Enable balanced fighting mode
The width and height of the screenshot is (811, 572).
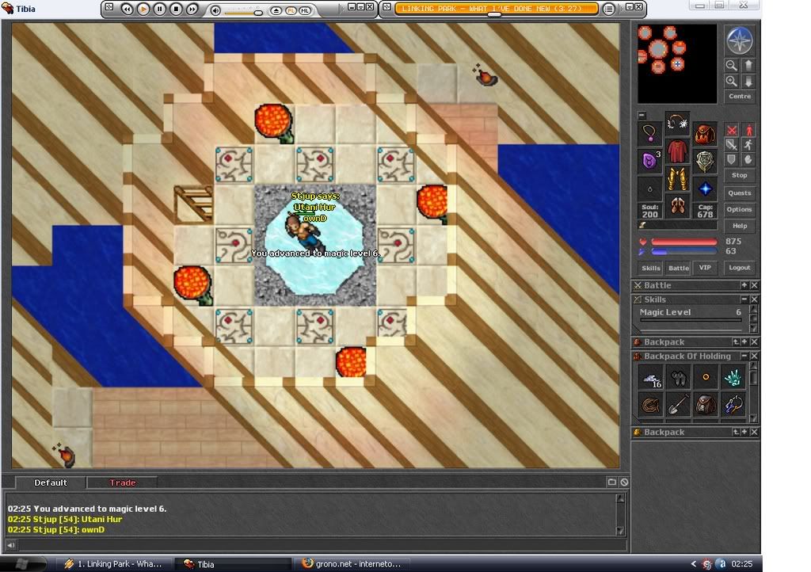click(x=731, y=145)
